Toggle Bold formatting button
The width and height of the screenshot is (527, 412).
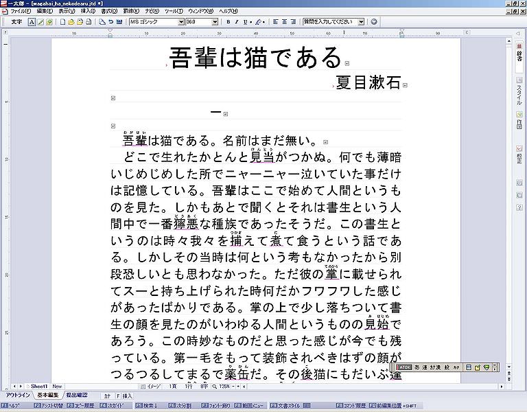click(x=227, y=22)
